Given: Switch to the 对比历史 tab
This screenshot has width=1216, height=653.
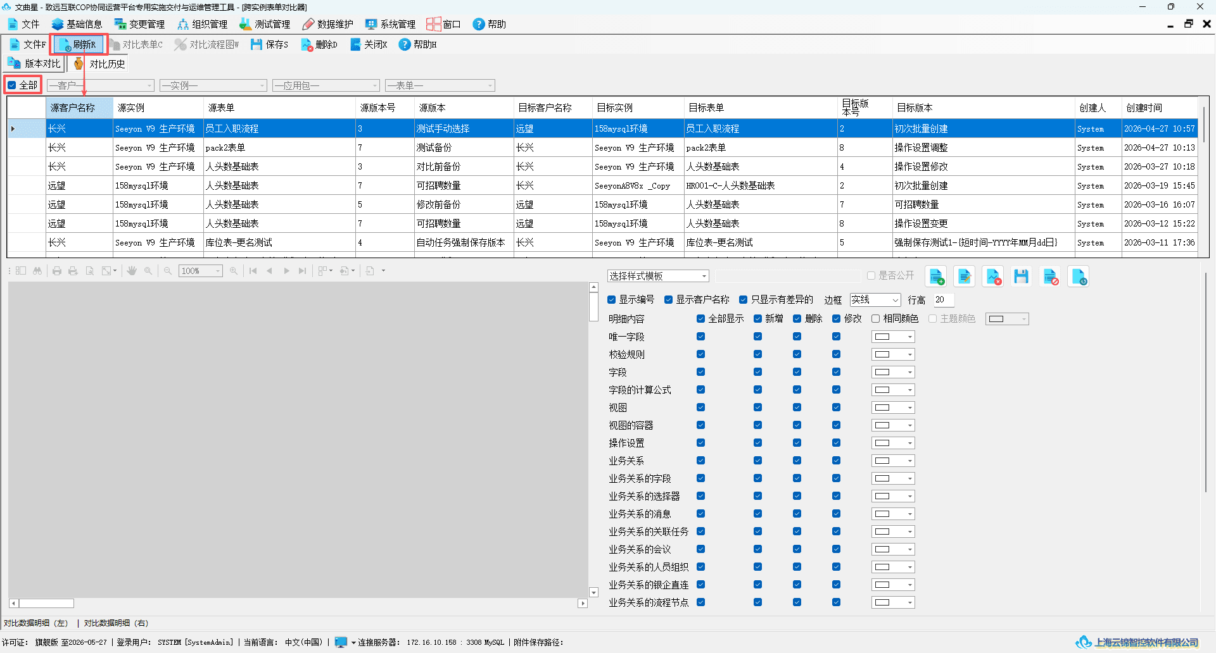Looking at the screenshot, I should point(99,63).
